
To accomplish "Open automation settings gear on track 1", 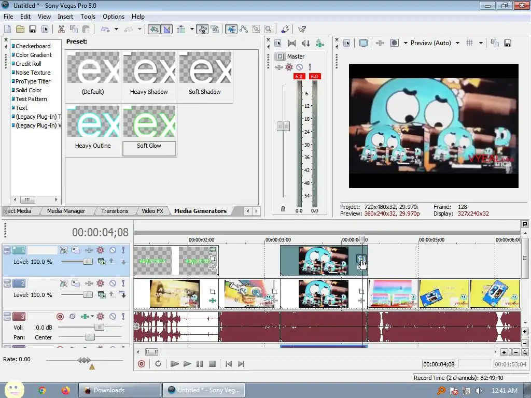I will (100, 250).
